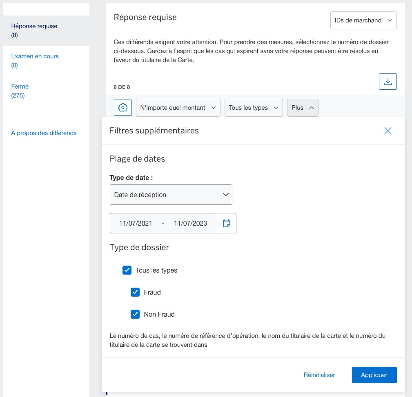Open the IDs de marchand dropdown
412x397 pixels.
click(363, 20)
